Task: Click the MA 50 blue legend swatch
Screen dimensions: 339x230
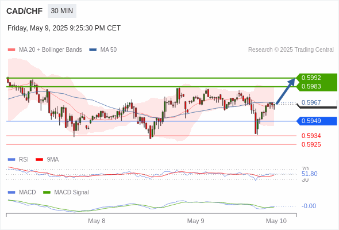Action: [93, 50]
